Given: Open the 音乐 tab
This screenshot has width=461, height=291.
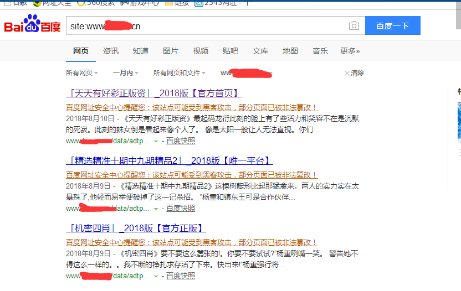Looking at the screenshot, I should [320, 51].
